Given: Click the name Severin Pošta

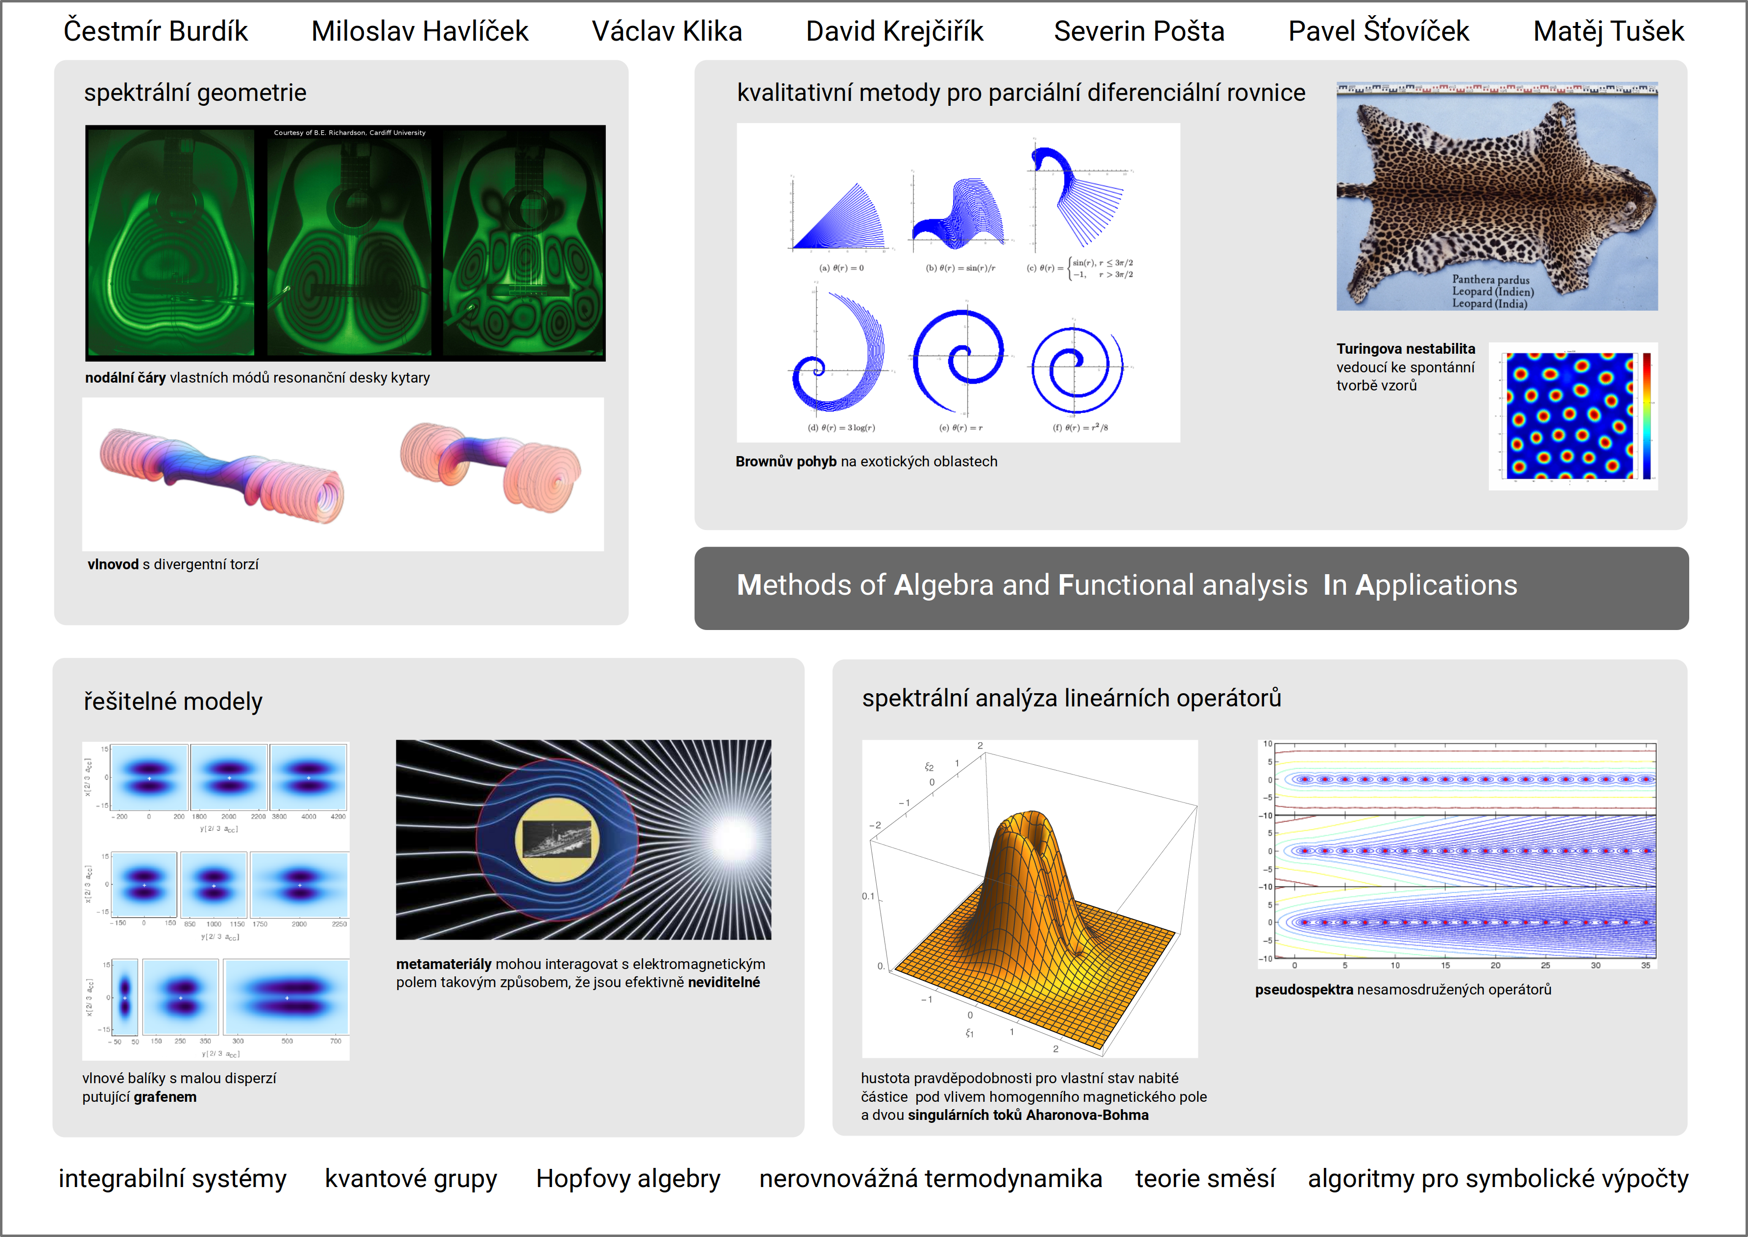Looking at the screenshot, I should [1139, 31].
